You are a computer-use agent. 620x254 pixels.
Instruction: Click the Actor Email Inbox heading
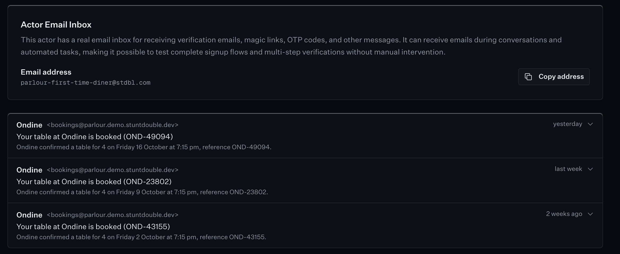pos(56,25)
